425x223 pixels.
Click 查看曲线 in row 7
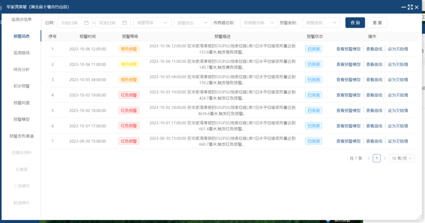(x=374, y=141)
